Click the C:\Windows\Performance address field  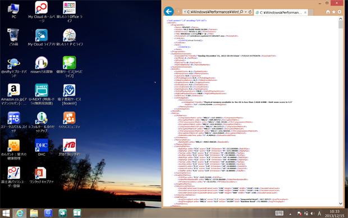coord(213,12)
